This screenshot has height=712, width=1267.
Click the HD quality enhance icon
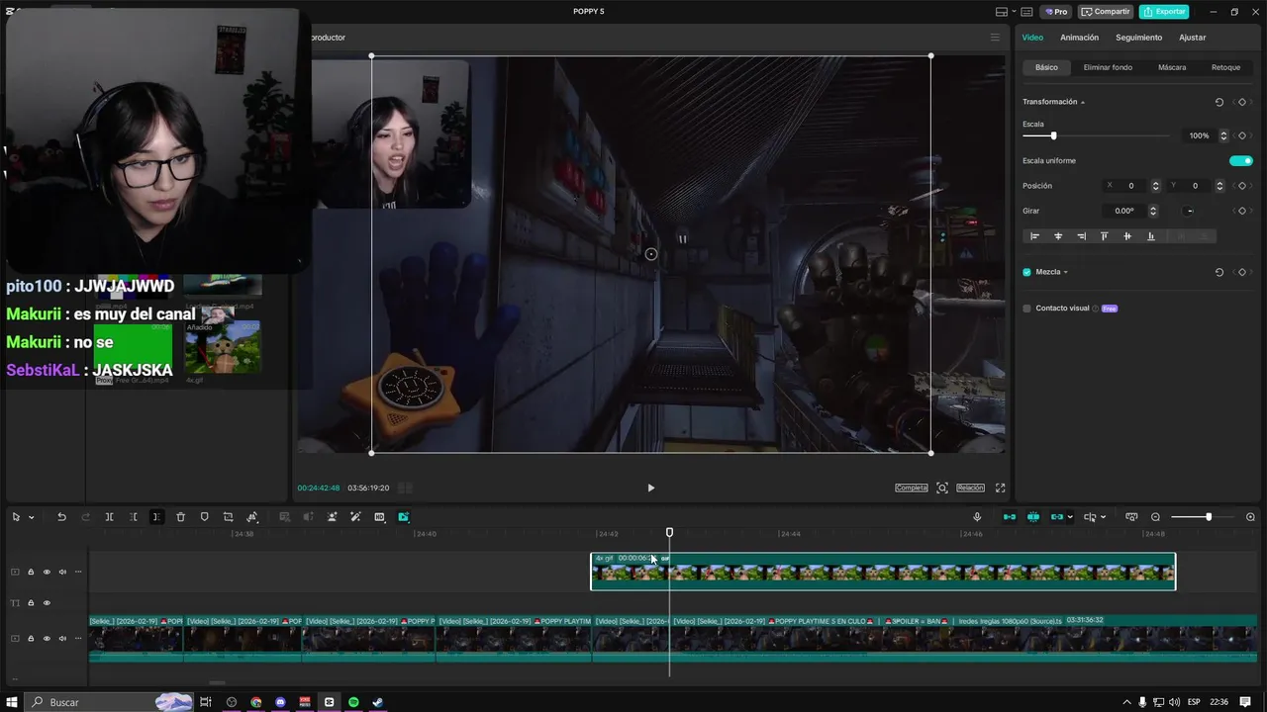pos(379,517)
